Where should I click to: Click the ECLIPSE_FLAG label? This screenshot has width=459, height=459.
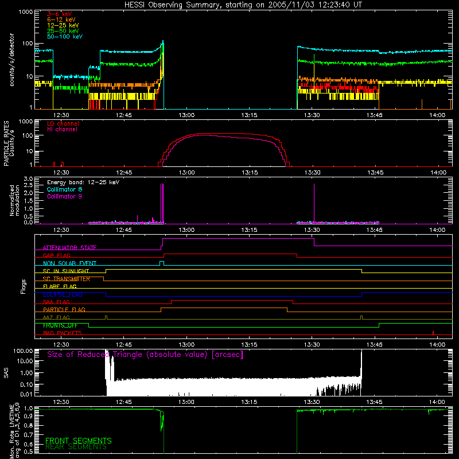(x=63, y=294)
